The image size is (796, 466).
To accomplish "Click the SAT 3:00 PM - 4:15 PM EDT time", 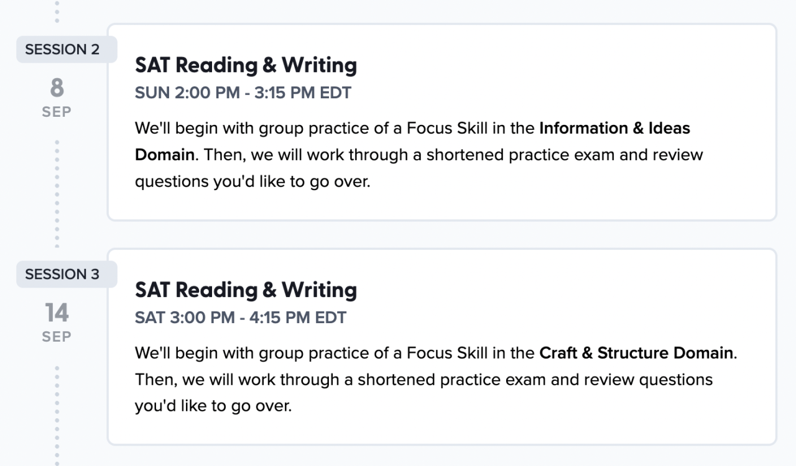I will [240, 318].
